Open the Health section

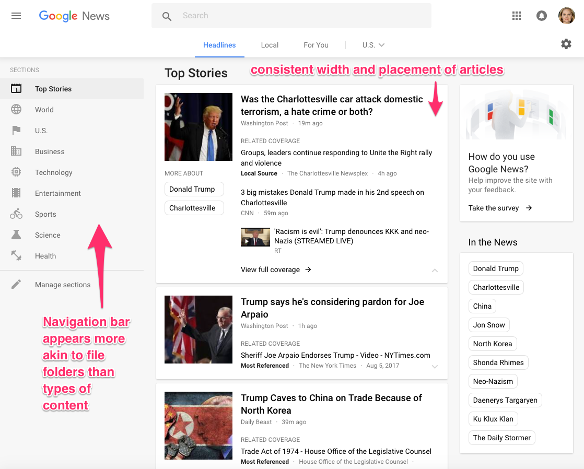(x=72, y=255)
